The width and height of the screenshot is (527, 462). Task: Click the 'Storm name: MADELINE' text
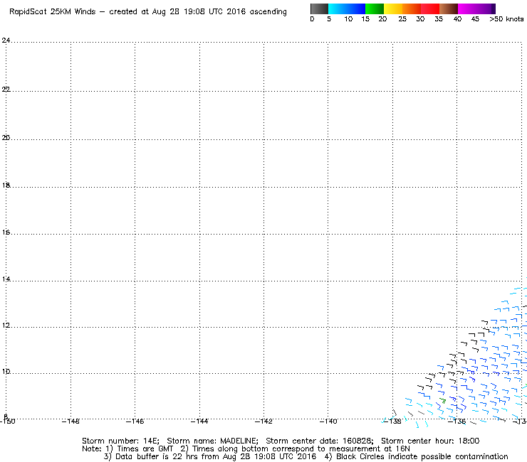[x=212, y=441]
